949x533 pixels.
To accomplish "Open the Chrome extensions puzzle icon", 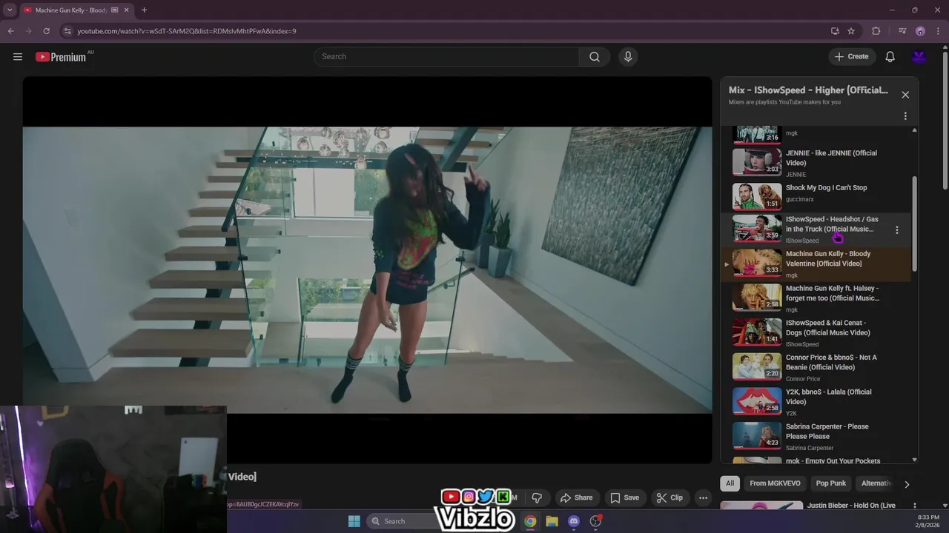I will (876, 31).
